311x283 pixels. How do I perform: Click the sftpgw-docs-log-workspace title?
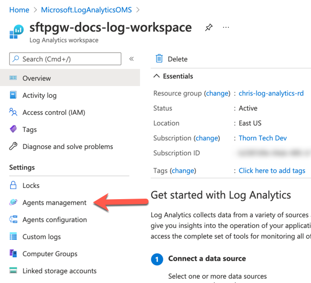click(x=111, y=27)
